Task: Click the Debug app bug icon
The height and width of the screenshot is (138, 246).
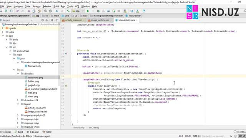Action: click(x=98, y=11)
